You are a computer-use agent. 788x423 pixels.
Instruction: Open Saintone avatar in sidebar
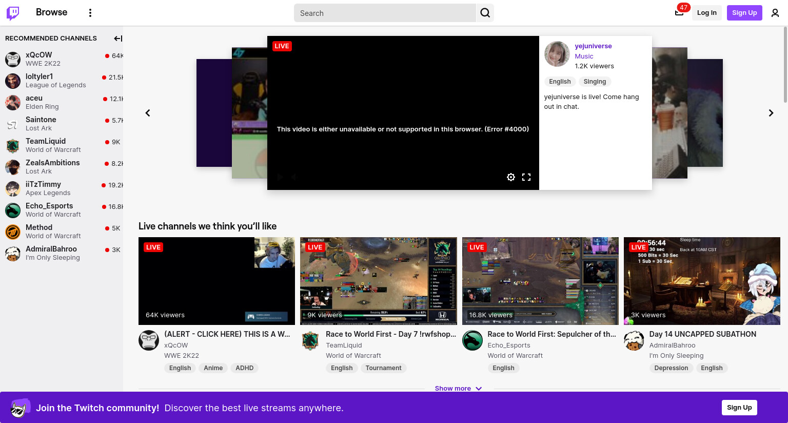coord(13,124)
